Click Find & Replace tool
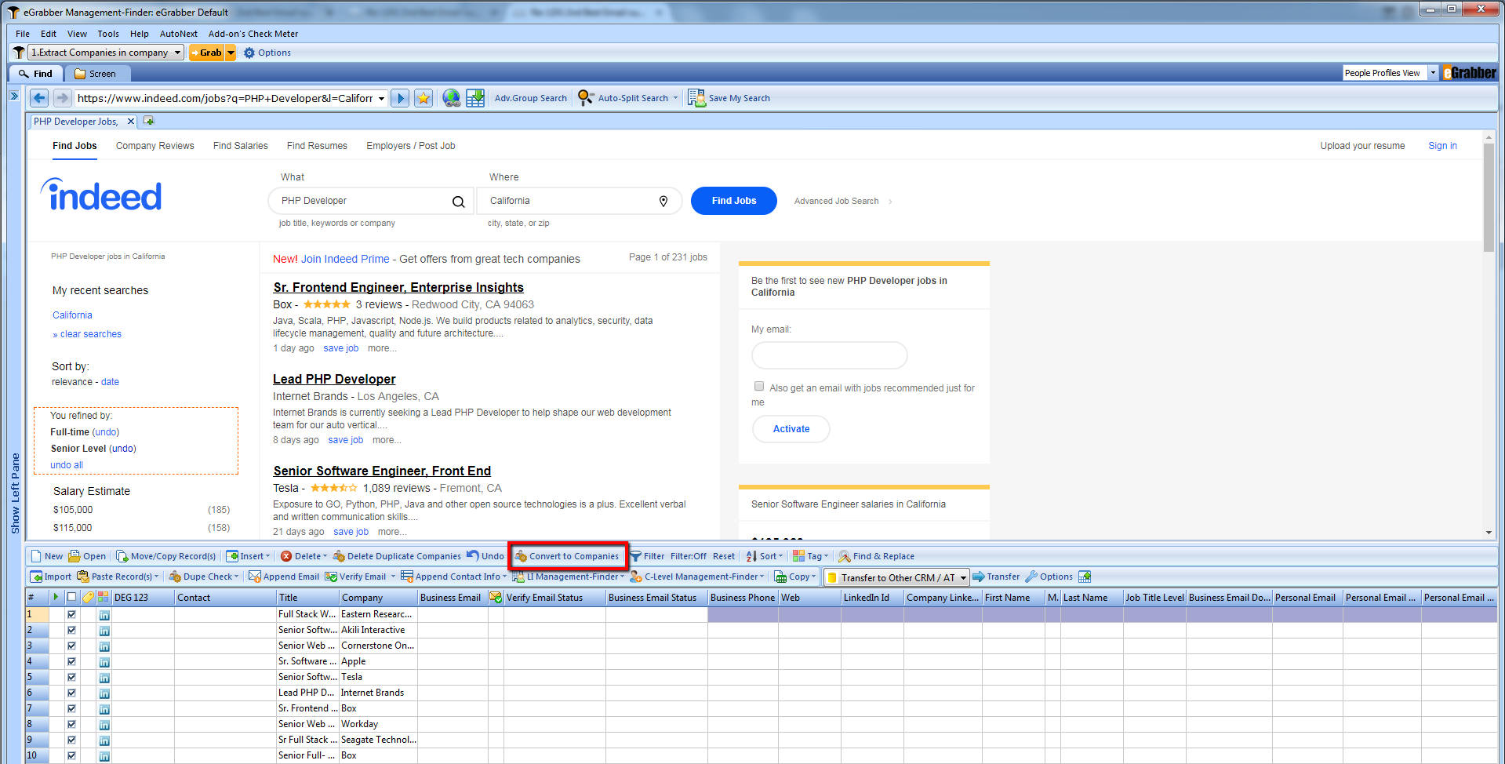The width and height of the screenshot is (1505, 764). click(x=877, y=556)
